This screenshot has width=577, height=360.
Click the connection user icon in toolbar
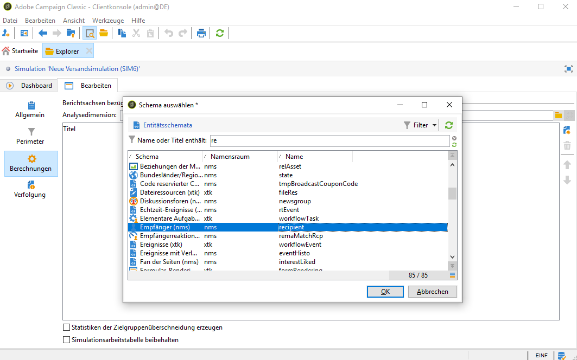(6, 34)
